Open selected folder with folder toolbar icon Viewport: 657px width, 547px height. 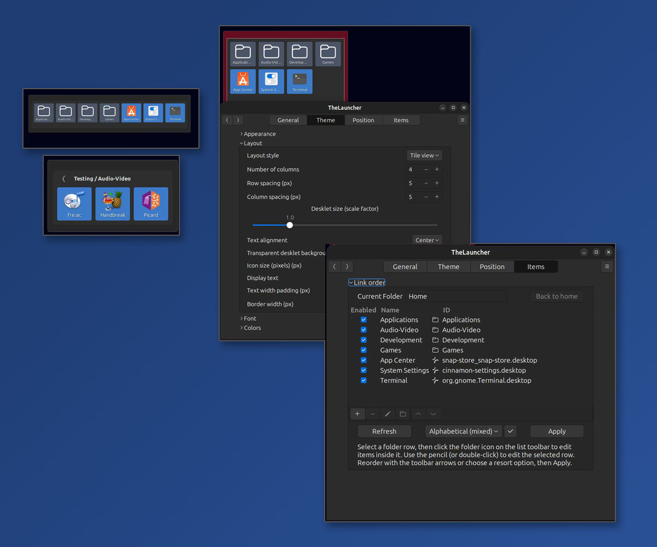click(x=403, y=414)
